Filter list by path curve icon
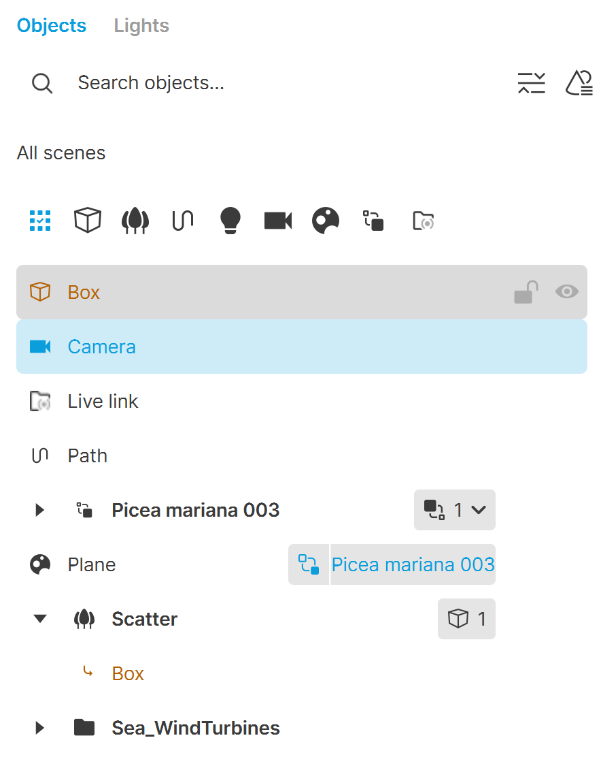The width and height of the screenshot is (601, 770). [183, 221]
